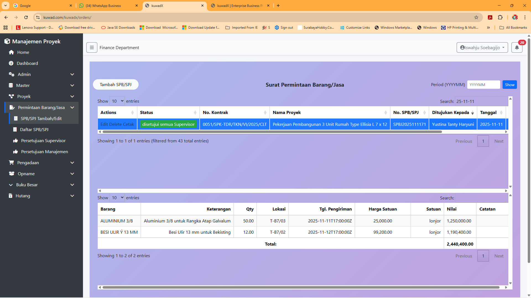This screenshot has height=298, width=531.
Task: Open Iswahju Soebagijo user dropdown
Action: coord(482,47)
